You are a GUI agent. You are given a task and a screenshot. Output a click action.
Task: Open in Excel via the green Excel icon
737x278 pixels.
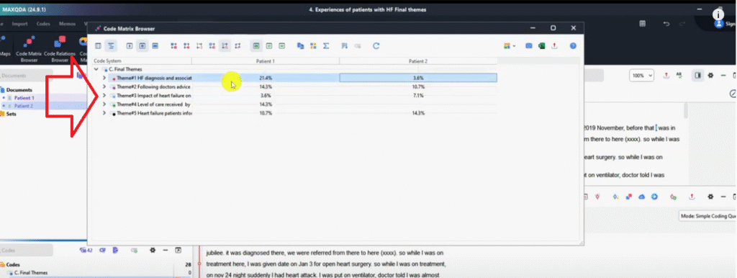[541, 46]
